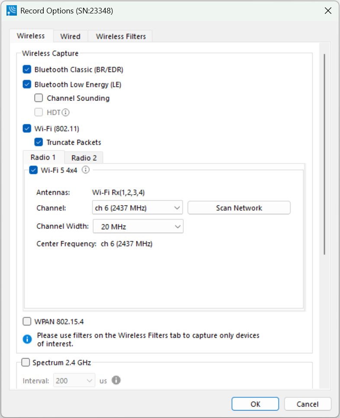
Task: Click the Wireless Capture group label
Action: coord(50,53)
